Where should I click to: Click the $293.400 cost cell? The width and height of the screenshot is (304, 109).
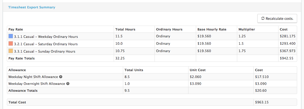[x=288, y=43]
